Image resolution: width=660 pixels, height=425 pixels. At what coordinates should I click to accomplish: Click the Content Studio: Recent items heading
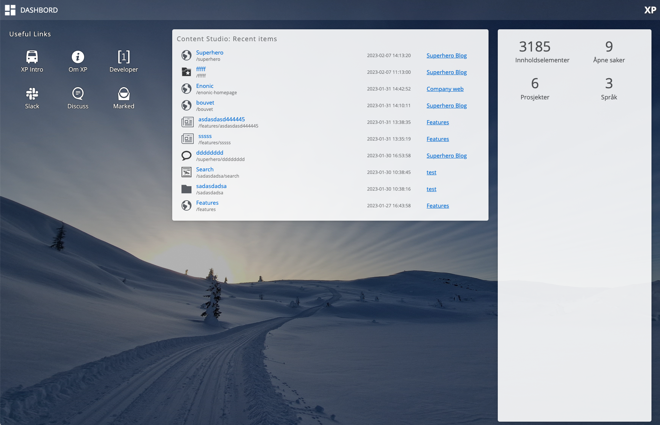pos(227,39)
